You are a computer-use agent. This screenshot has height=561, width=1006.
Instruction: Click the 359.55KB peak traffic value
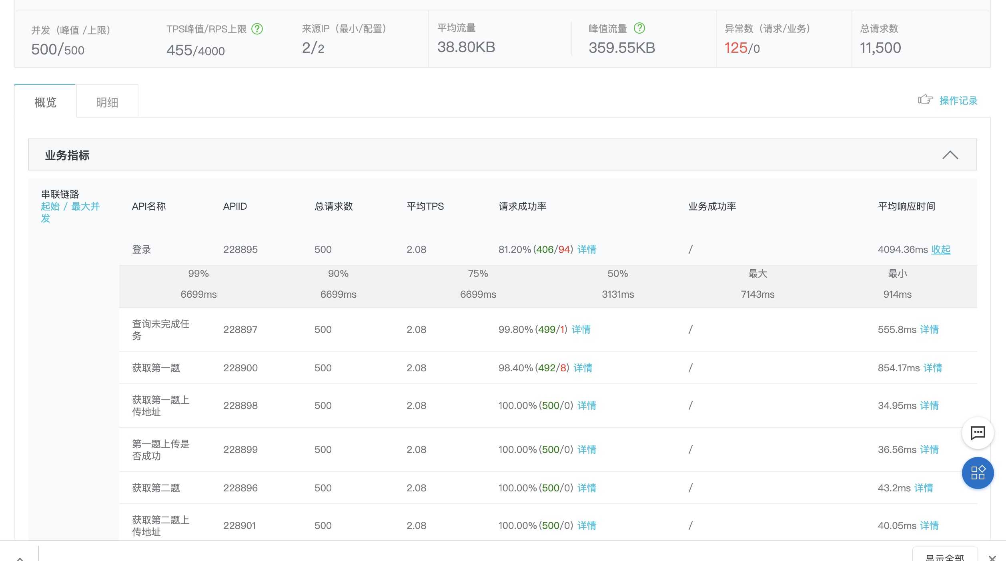click(621, 48)
